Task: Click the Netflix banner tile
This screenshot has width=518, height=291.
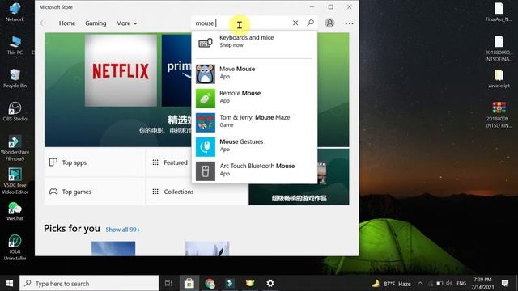Action: click(x=121, y=70)
